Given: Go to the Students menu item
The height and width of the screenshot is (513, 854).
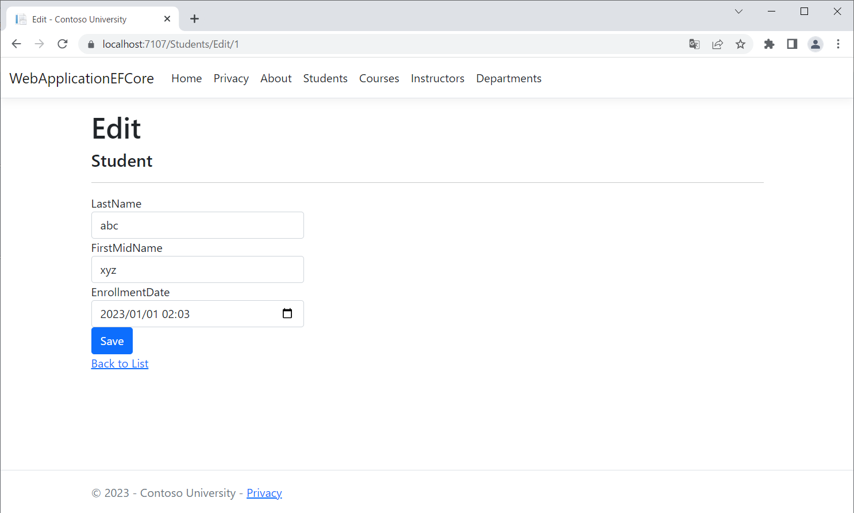Looking at the screenshot, I should tap(325, 78).
